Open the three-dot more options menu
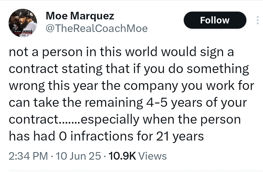 click(x=258, y=20)
